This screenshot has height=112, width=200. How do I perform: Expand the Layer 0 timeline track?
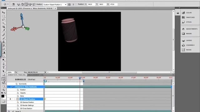pos(9,111)
